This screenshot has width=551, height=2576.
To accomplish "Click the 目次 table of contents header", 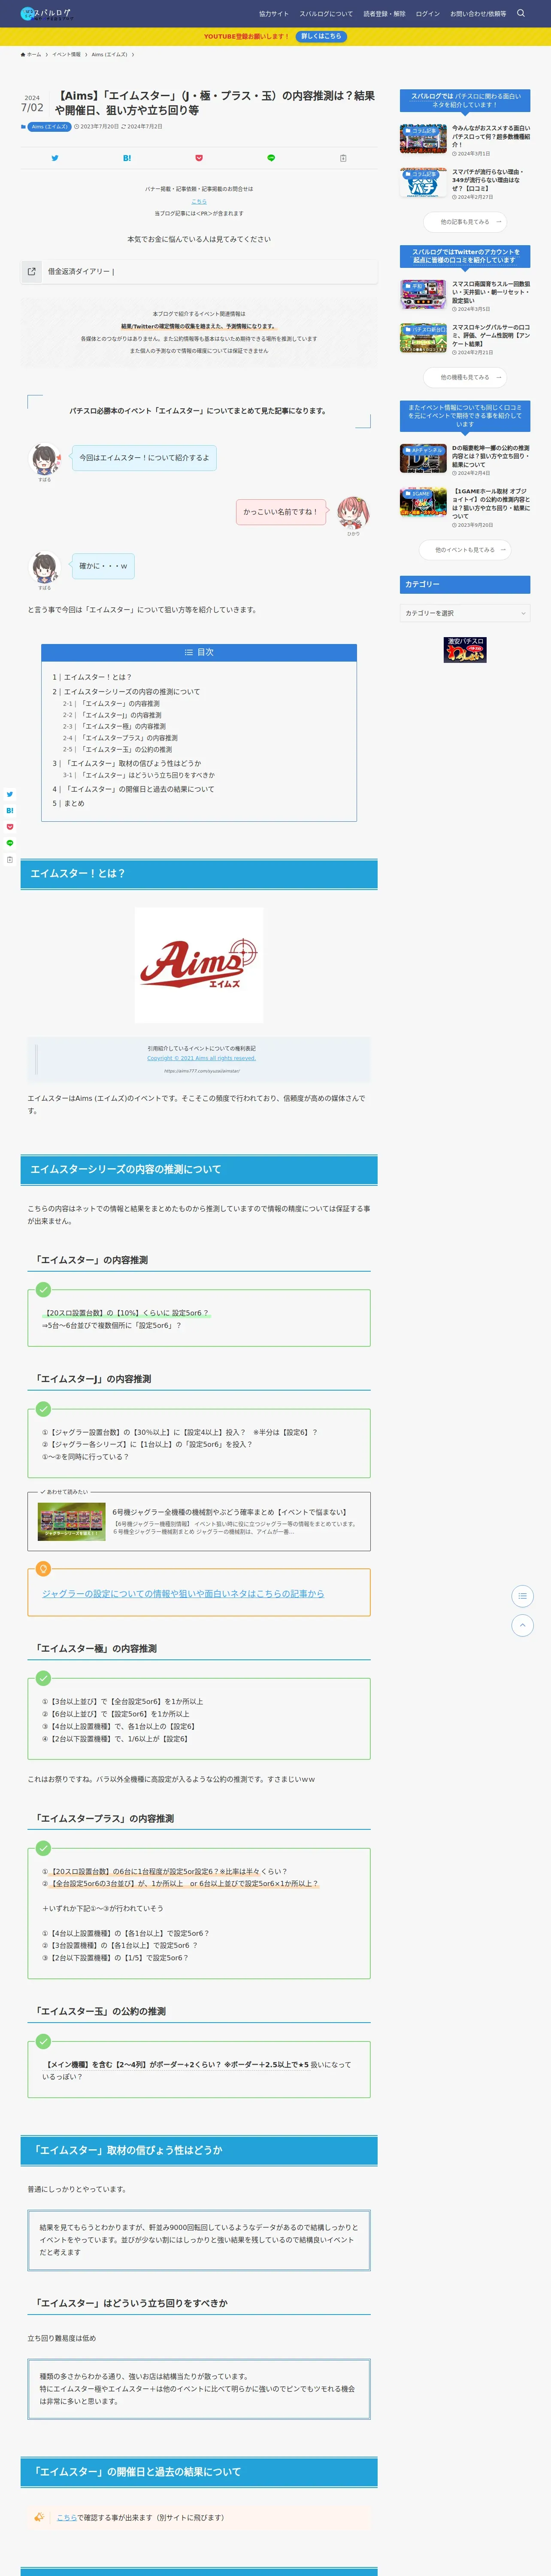I will tap(199, 652).
